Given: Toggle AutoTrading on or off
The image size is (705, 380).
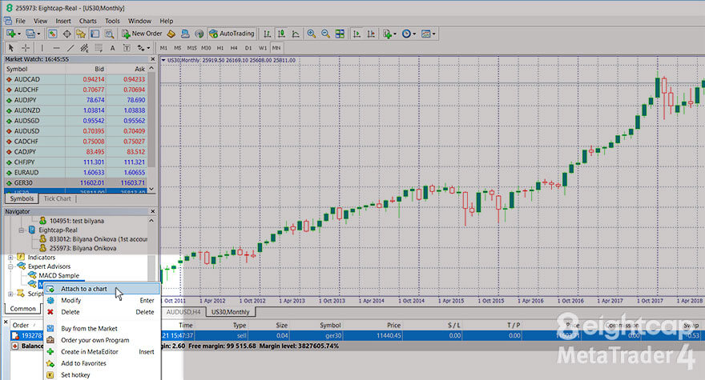Looking at the screenshot, I should tap(232, 34).
